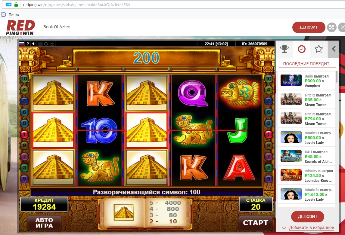Mute the game sound speaker icon
Viewport: 345px width, 235px height.
tap(34, 44)
